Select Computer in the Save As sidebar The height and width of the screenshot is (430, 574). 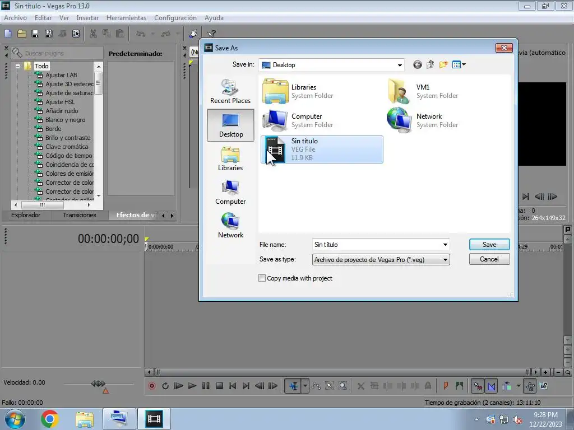pos(230,193)
